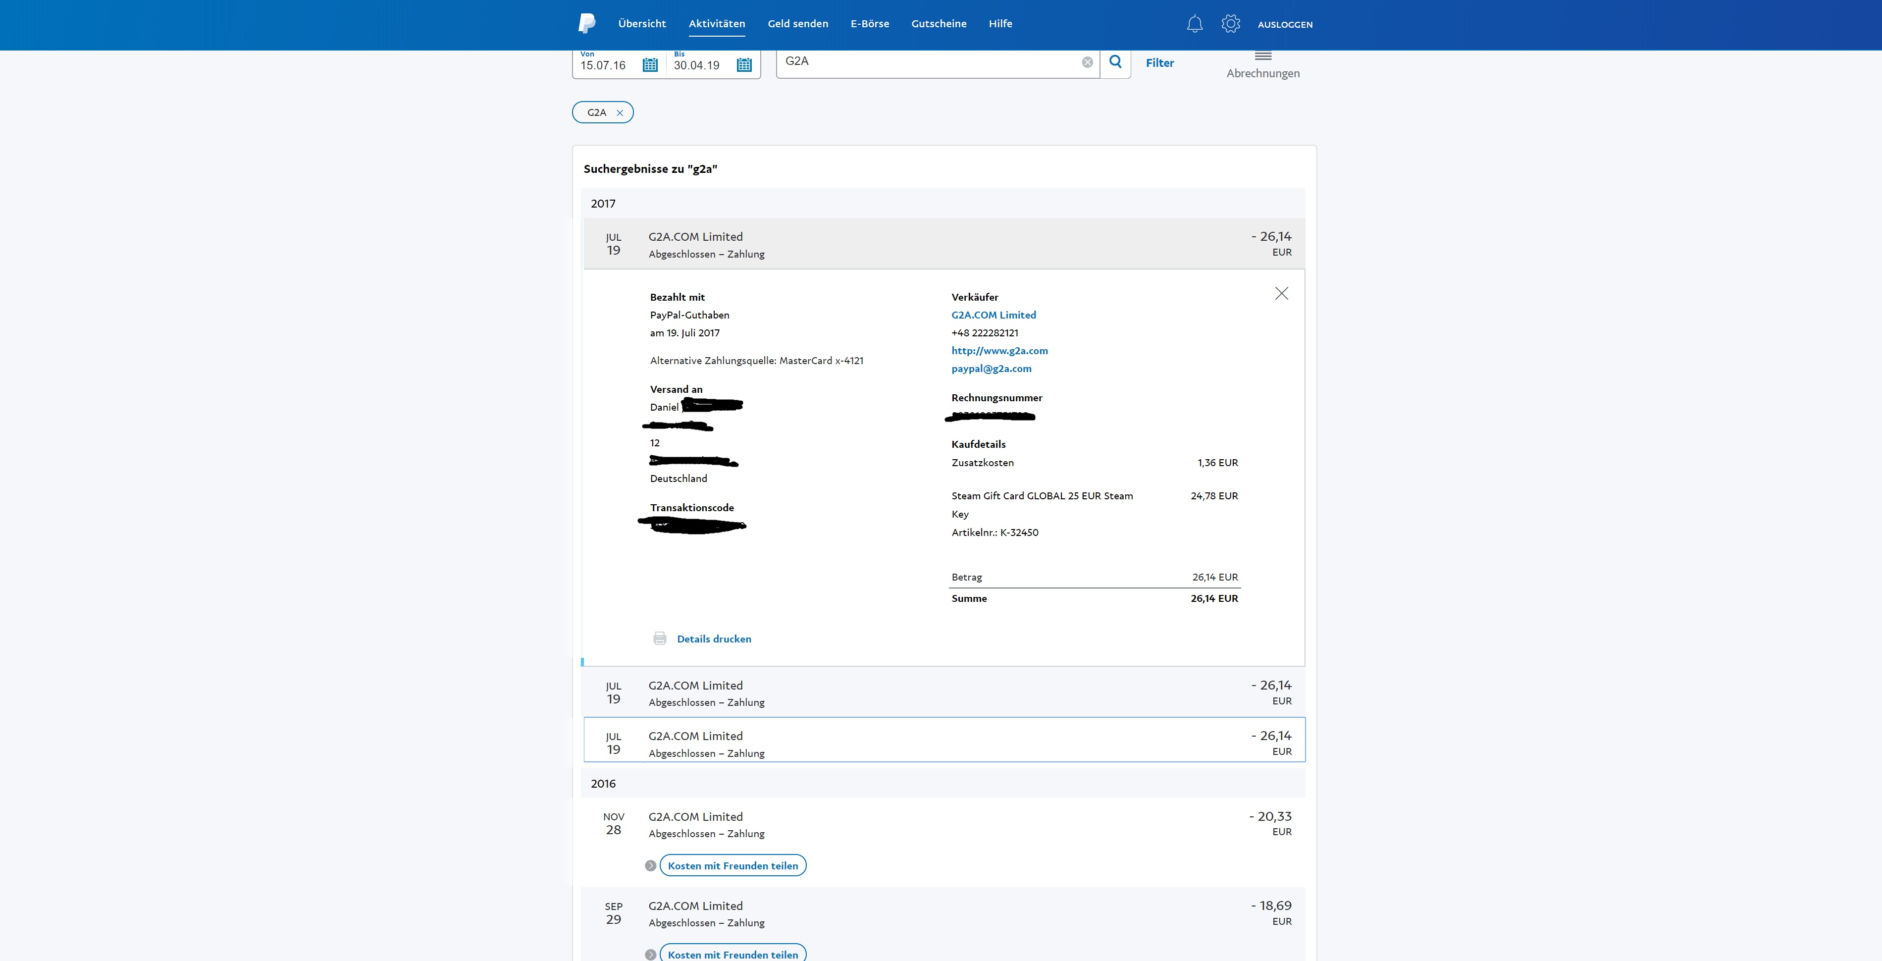Select the Aktivitäten tab
The image size is (1882, 961).
pyautogui.click(x=717, y=23)
